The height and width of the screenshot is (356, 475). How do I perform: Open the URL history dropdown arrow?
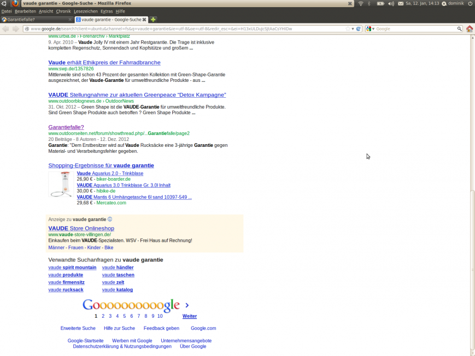pyautogui.click(x=353, y=29)
